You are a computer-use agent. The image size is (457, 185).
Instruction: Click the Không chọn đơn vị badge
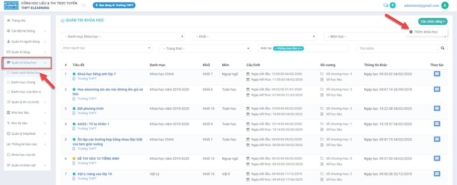288,48
